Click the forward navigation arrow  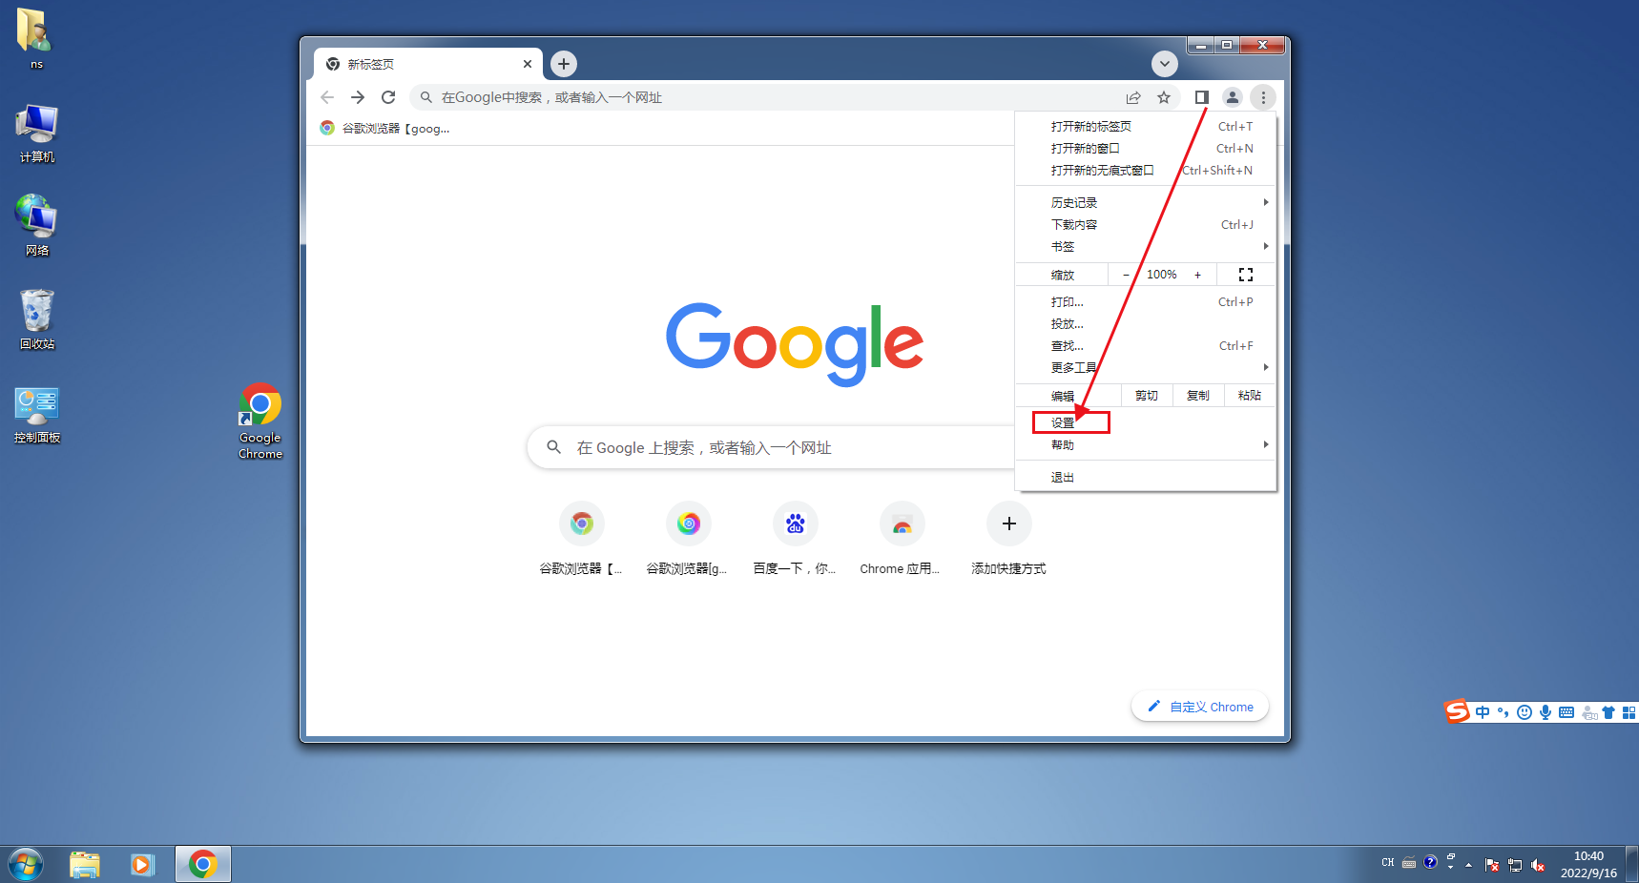click(358, 97)
